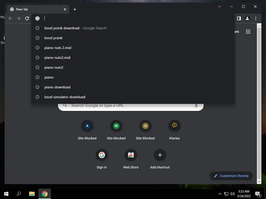This screenshot has height=199, width=266.
Task: Click the voice search microphone
Action: point(196,106)
